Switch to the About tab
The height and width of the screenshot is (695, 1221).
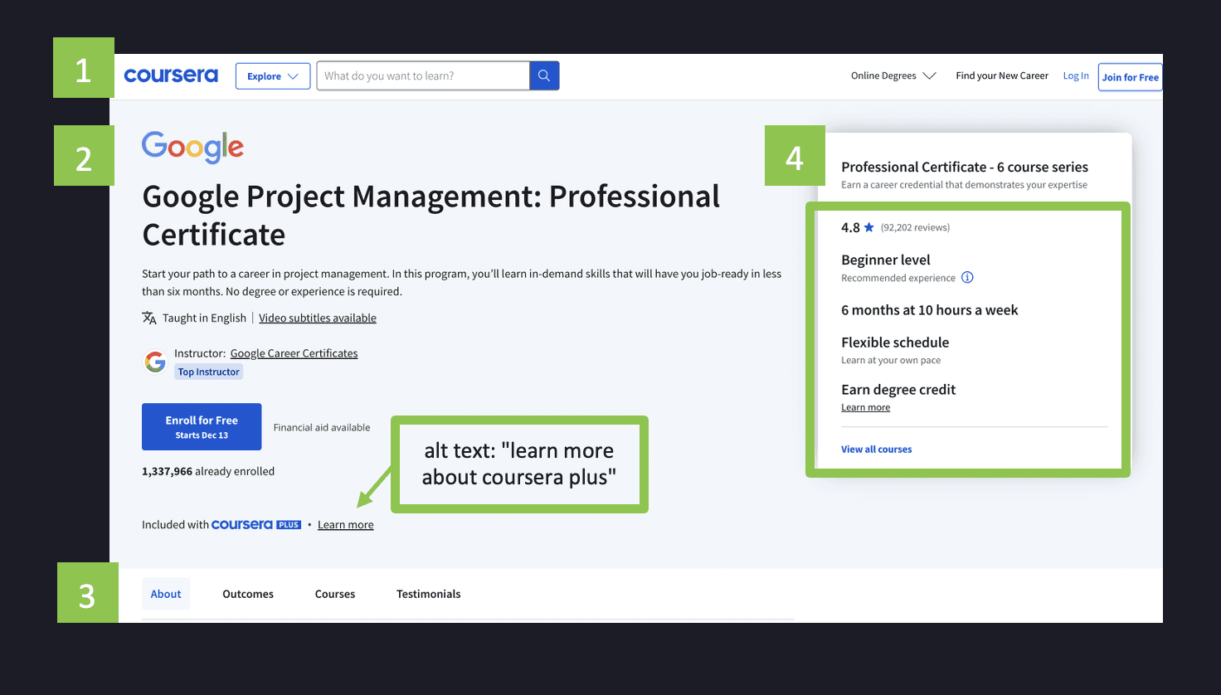coord(166,594)
